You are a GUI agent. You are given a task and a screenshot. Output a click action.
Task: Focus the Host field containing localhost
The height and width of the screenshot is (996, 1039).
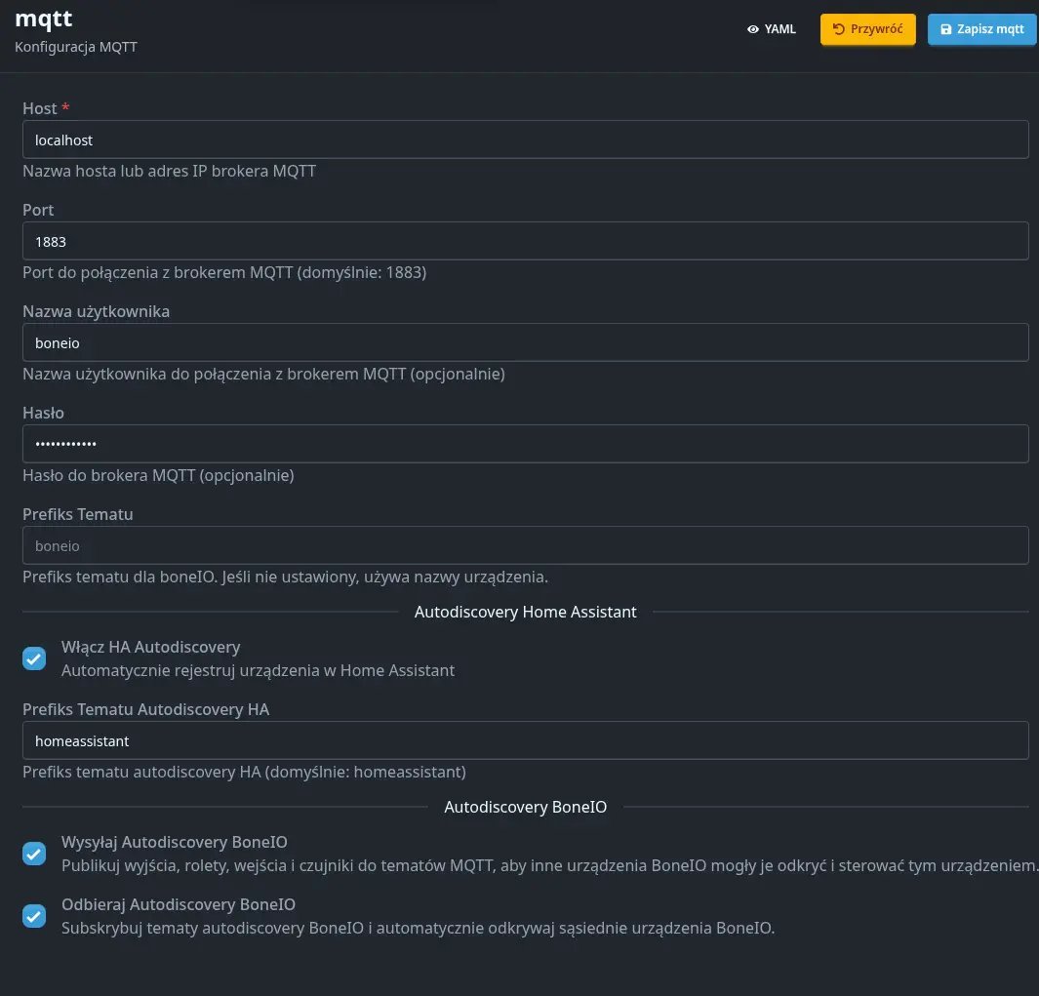(x=525, y=139)
